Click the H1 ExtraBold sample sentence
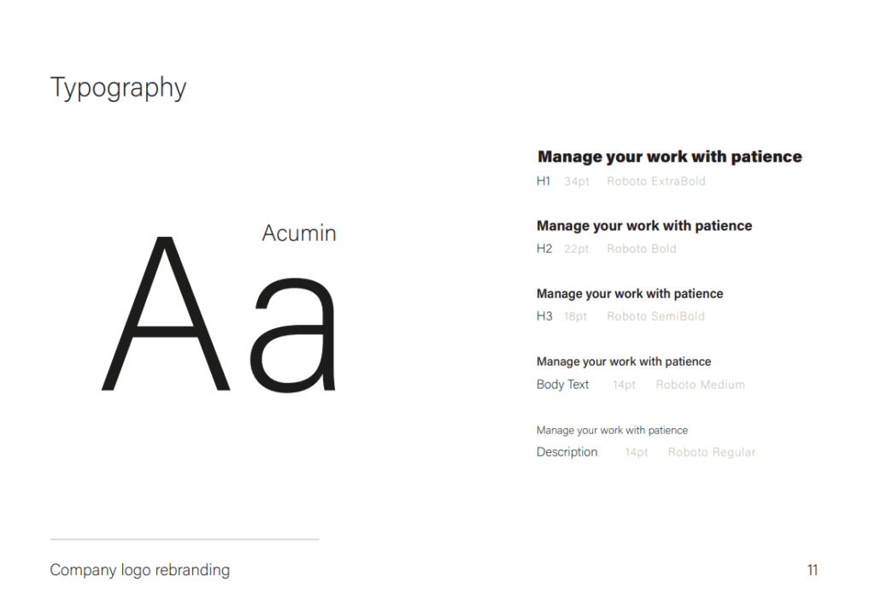Image resolution: width=875 pixels, height=611 pixels. point(670,156)
